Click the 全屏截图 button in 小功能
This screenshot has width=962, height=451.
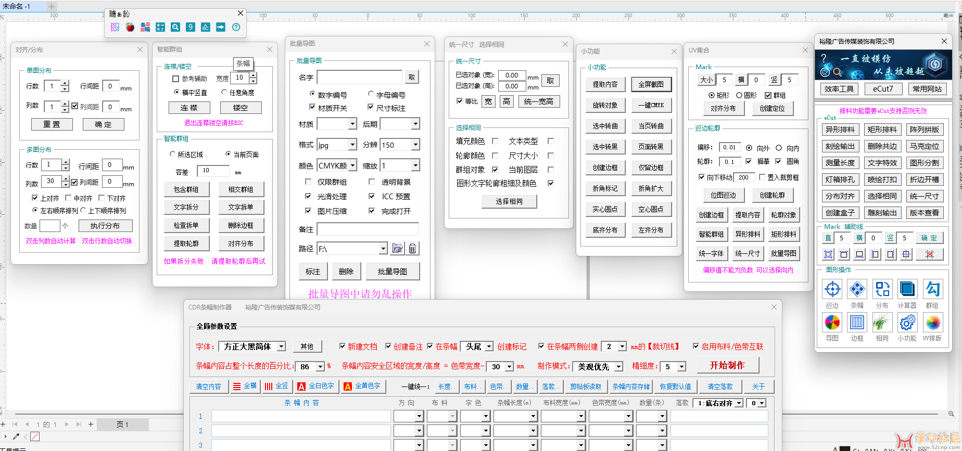tap(651, 84)
